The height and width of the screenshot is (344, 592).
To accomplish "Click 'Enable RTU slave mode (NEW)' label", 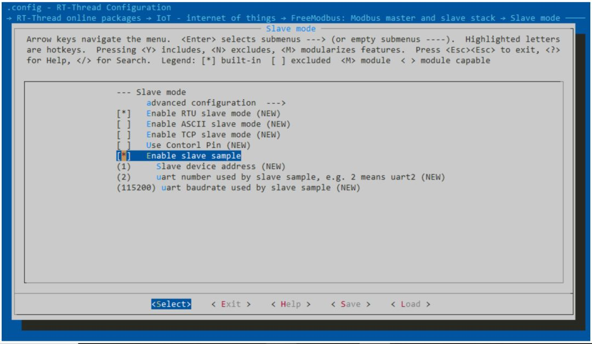I will [213, 113].
